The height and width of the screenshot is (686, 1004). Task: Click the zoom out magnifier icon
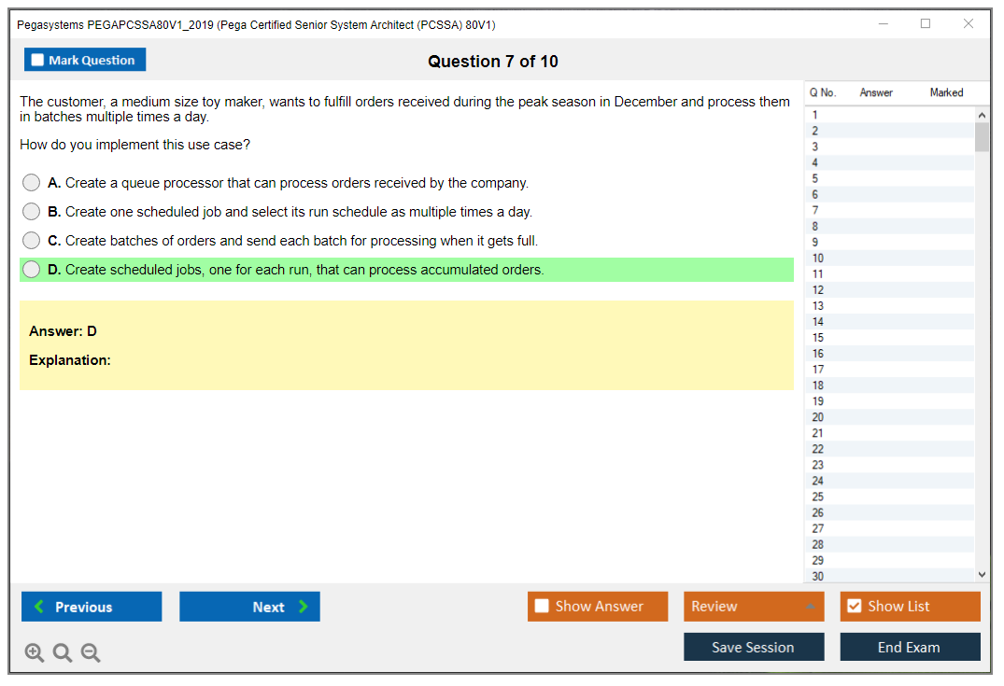click(91, 653)
